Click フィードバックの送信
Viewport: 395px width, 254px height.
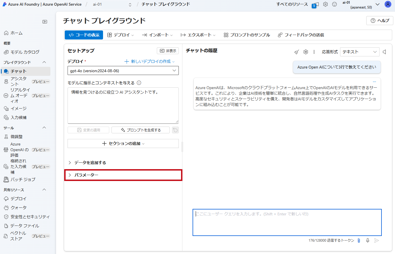[x=301, y=35]
